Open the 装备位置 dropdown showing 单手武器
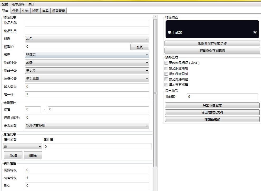This screenshot has width=261, height=191. (x=87, y=79)
